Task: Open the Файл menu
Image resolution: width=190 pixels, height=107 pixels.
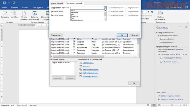Action: click(x=4, y=7)
